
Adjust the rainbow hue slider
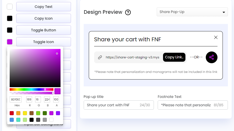point(32,89)
